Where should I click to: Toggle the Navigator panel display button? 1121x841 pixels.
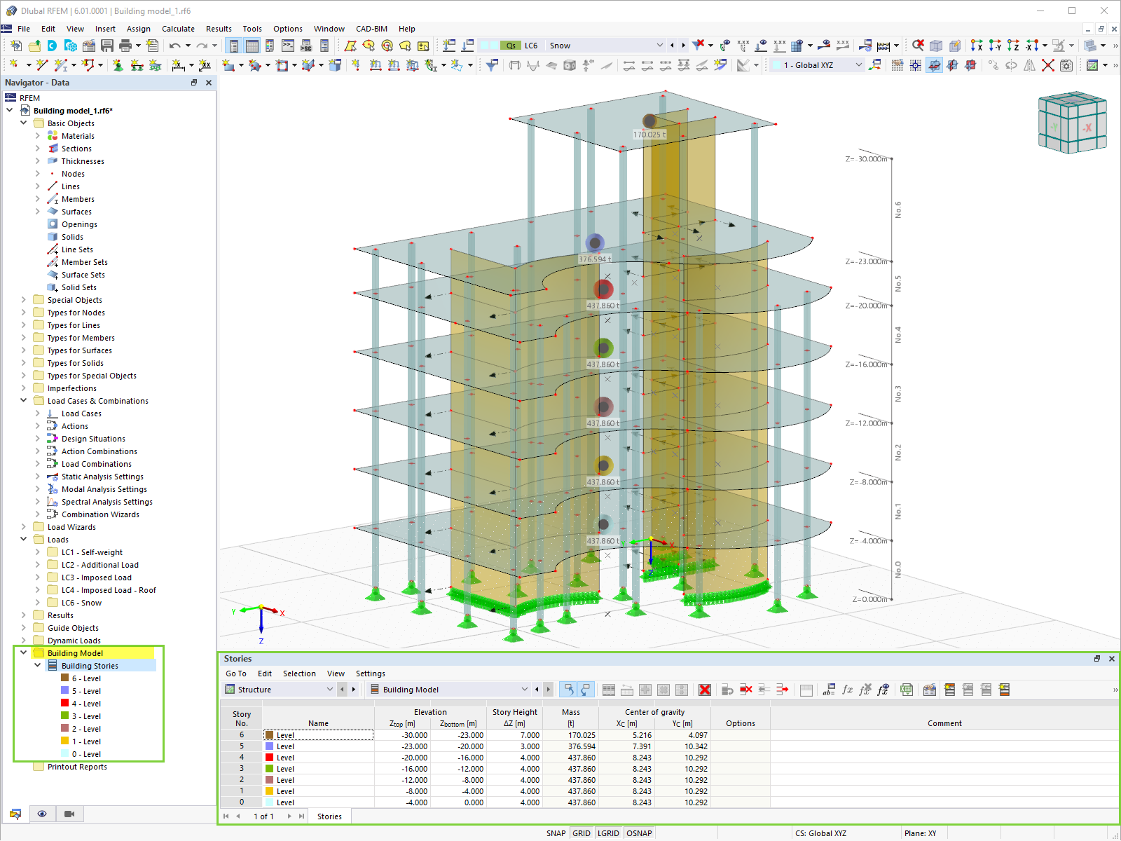click(x=234, y=46)
